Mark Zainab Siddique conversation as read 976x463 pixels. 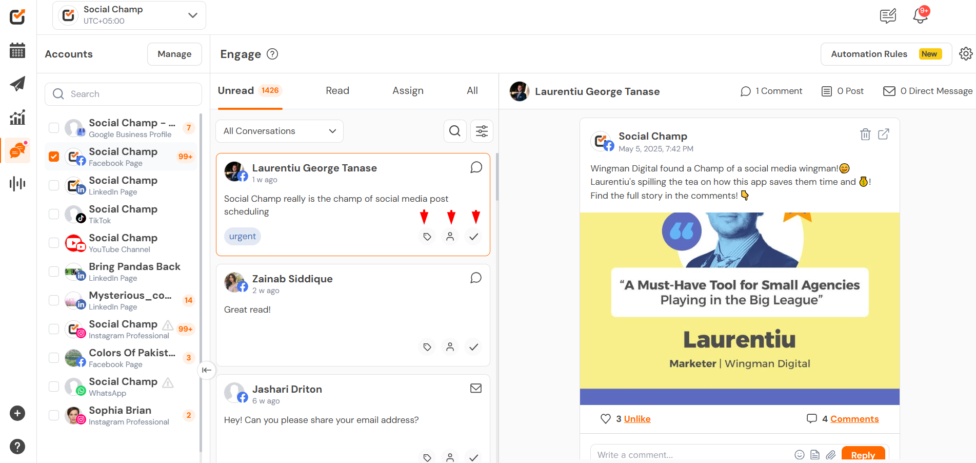click(x=474, y=347)
